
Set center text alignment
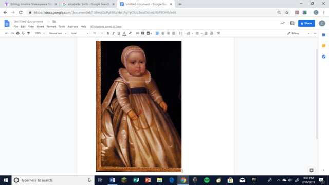[163, 33]
